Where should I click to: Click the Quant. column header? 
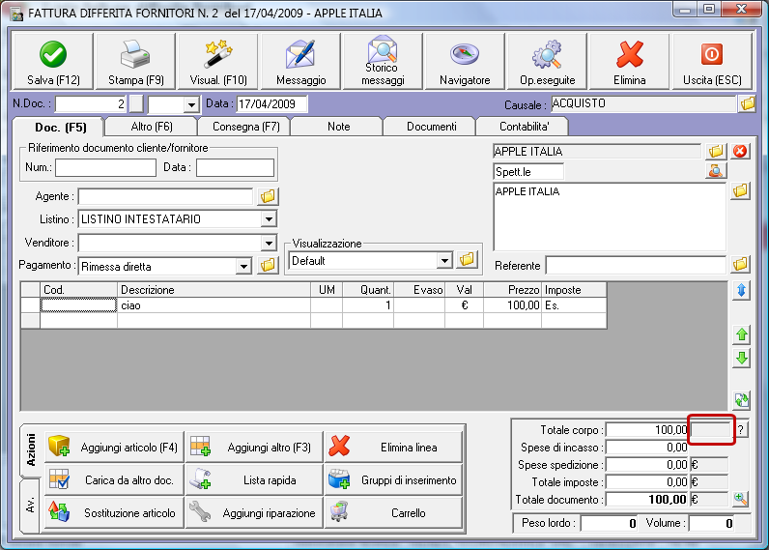click(368, 289)
